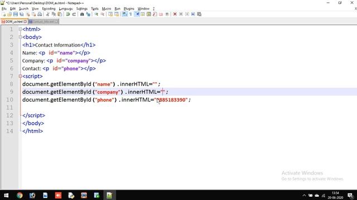The height and width of the screenshot is (200, 357).
Task: Click the Save recorded macro icon
Action: coord(199,14)
